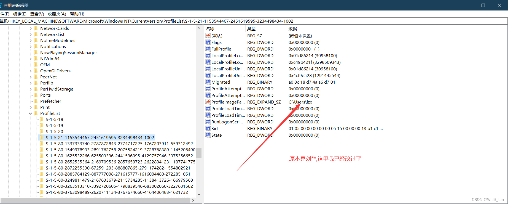Click the tree horizontal scrollbar thumb

pyautogui.click(x=95, y=200)
